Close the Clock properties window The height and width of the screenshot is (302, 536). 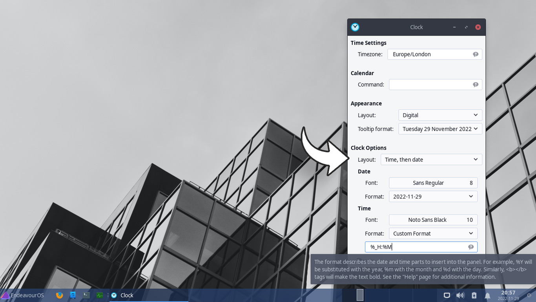[478, 27]
